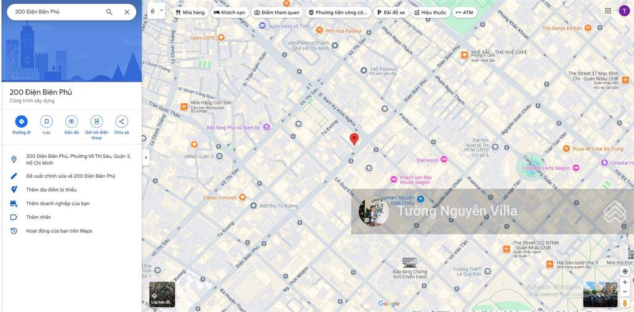Click Pizza 4P's Hai Bà Trưng marker

pyautogui.click(x=566, y=149)
